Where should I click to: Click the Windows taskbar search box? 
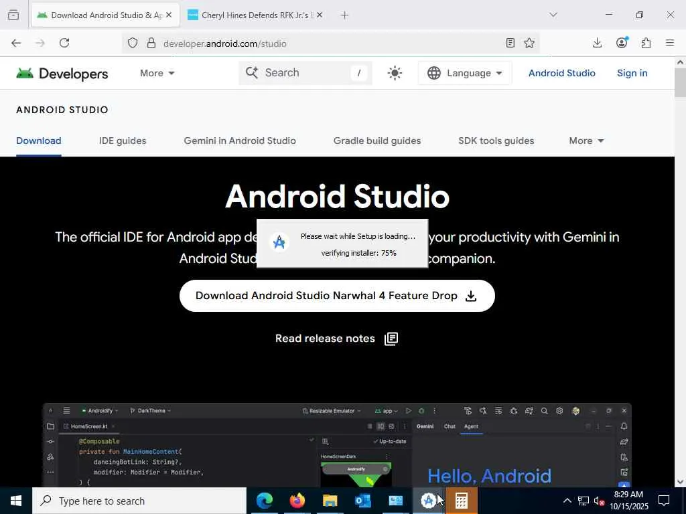tap(139, 501)
